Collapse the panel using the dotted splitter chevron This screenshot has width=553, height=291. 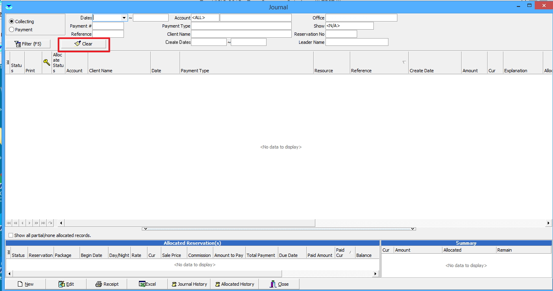point(278,229)
